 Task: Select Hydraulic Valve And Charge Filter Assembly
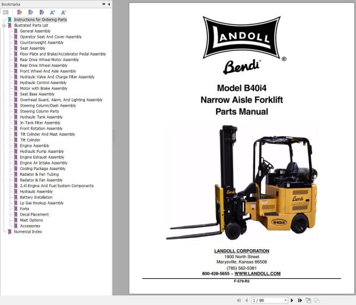click(x=57, y=77)
